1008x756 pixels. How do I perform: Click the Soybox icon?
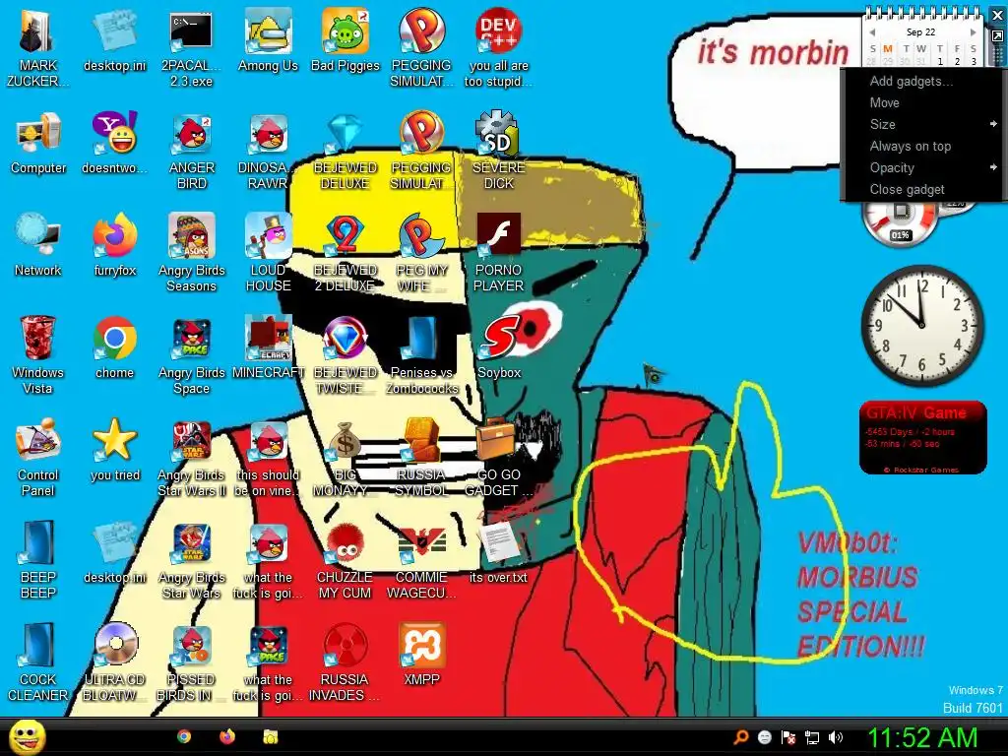pos(499,347)
